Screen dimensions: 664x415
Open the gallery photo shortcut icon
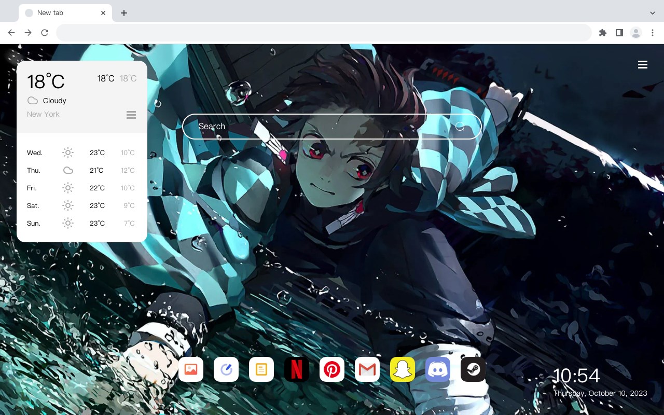click(191, 369)
